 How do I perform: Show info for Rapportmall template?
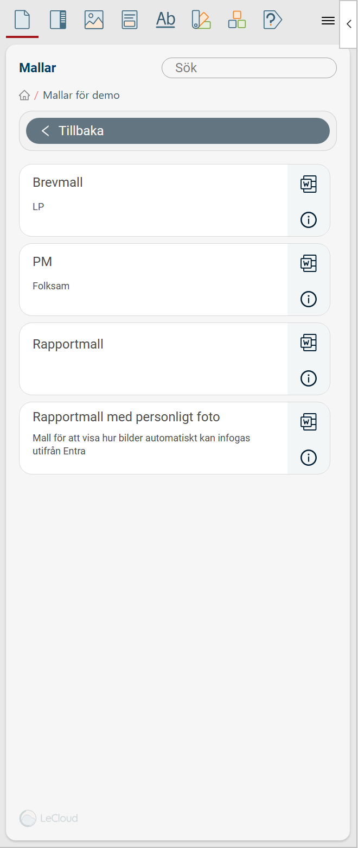click(x=309, y=378)
